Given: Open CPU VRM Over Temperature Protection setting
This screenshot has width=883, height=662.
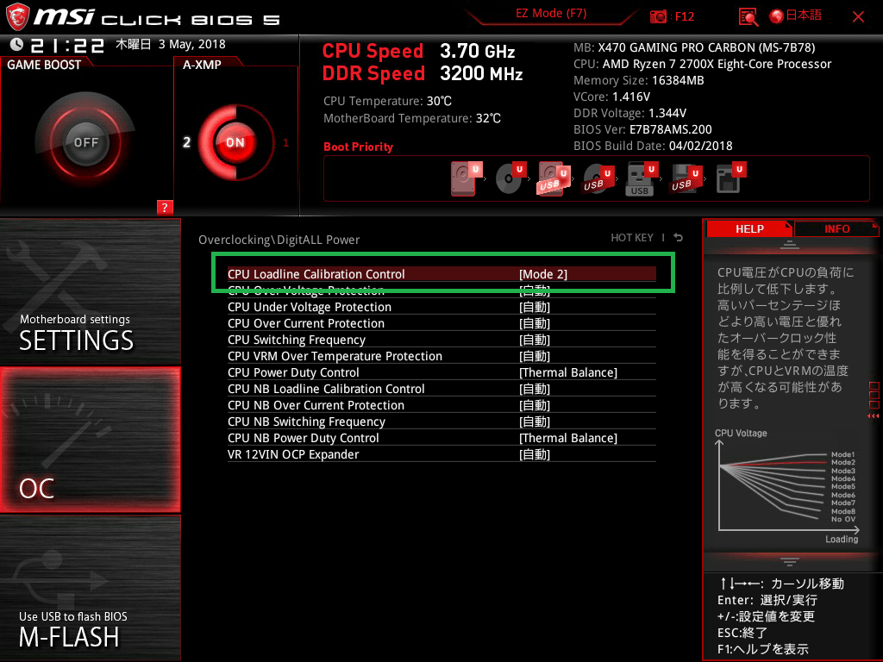Looking at the screenshot, I should pos(441,356).
